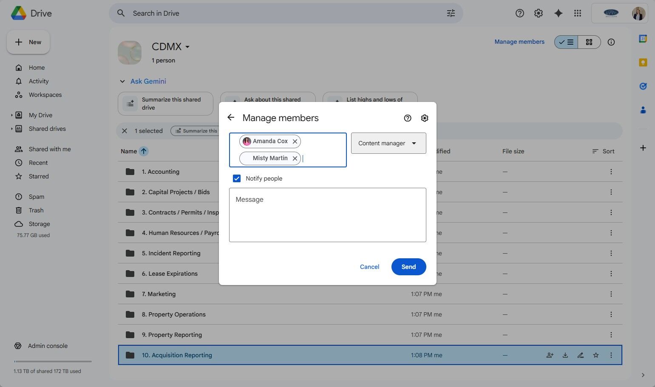Open the dialog's help question-mark icon
Image resolution: width=655 pixels, height=387 pixels.
(408, 118)
